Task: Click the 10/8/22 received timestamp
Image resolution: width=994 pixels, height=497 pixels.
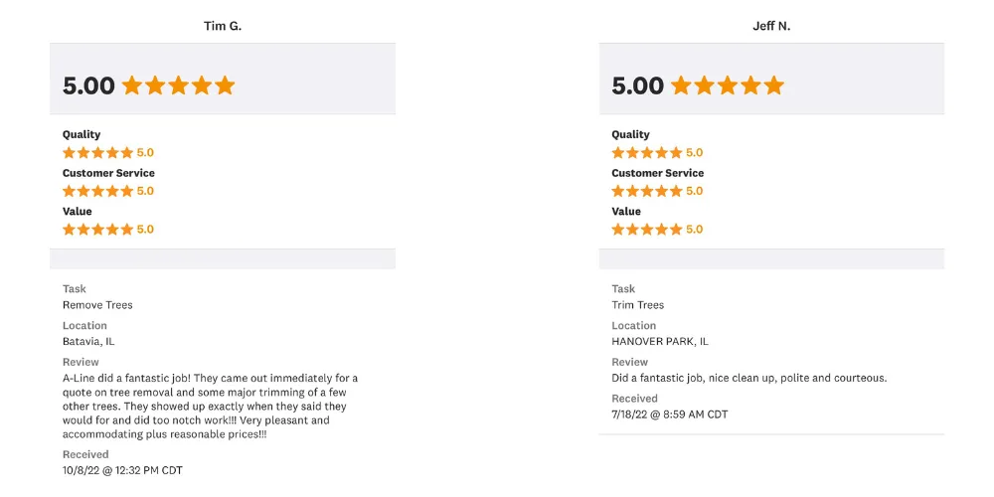Action: tap(122, 470)
